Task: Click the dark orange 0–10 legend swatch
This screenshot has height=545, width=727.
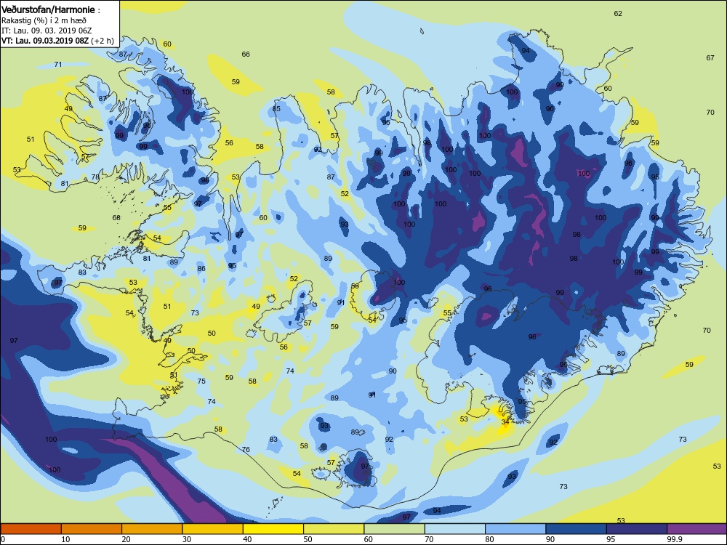Action: click(x=31, y=529)
